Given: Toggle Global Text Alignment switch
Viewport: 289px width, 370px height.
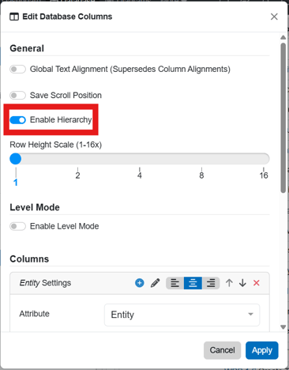Looking at the screenshot, I should (x=17, y=70).
